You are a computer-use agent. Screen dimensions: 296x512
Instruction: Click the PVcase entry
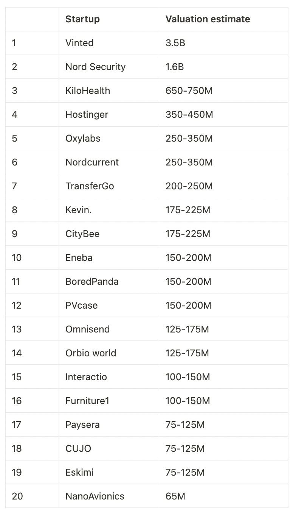pyautogui.click(x=81, y=305)
